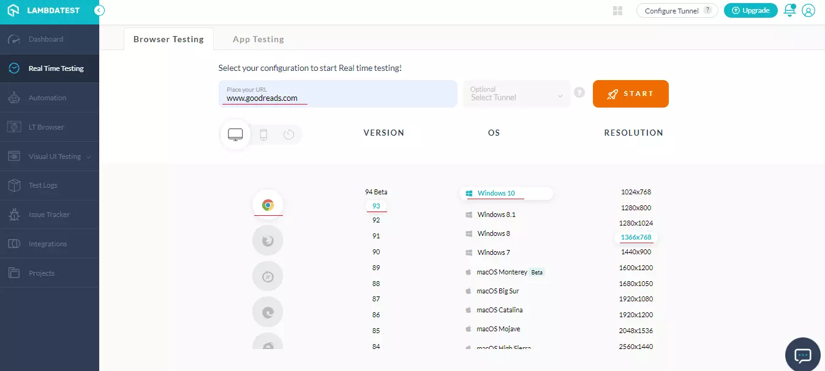Click the grid apps icon in header
This screenshot has height=371, width=825.
(x=617, y=10)
